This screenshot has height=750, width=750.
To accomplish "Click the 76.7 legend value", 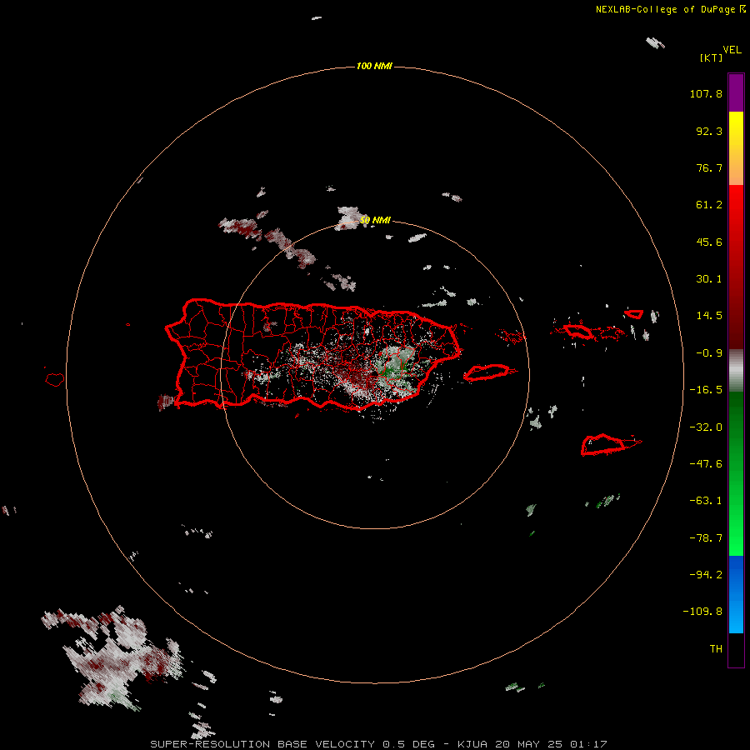I will pos(709,167).
